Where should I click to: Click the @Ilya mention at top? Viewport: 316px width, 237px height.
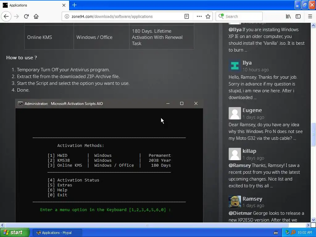pyautogui.click(x=235, y=30)
